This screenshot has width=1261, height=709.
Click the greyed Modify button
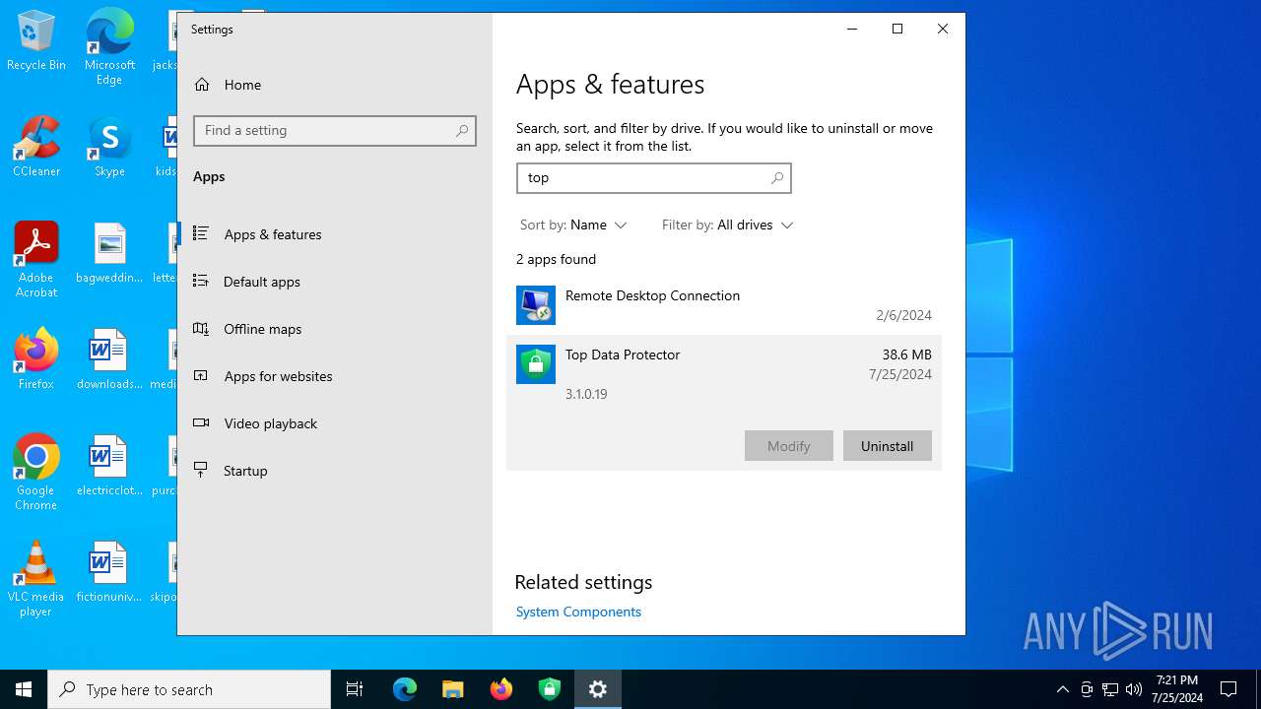[788, 446]
